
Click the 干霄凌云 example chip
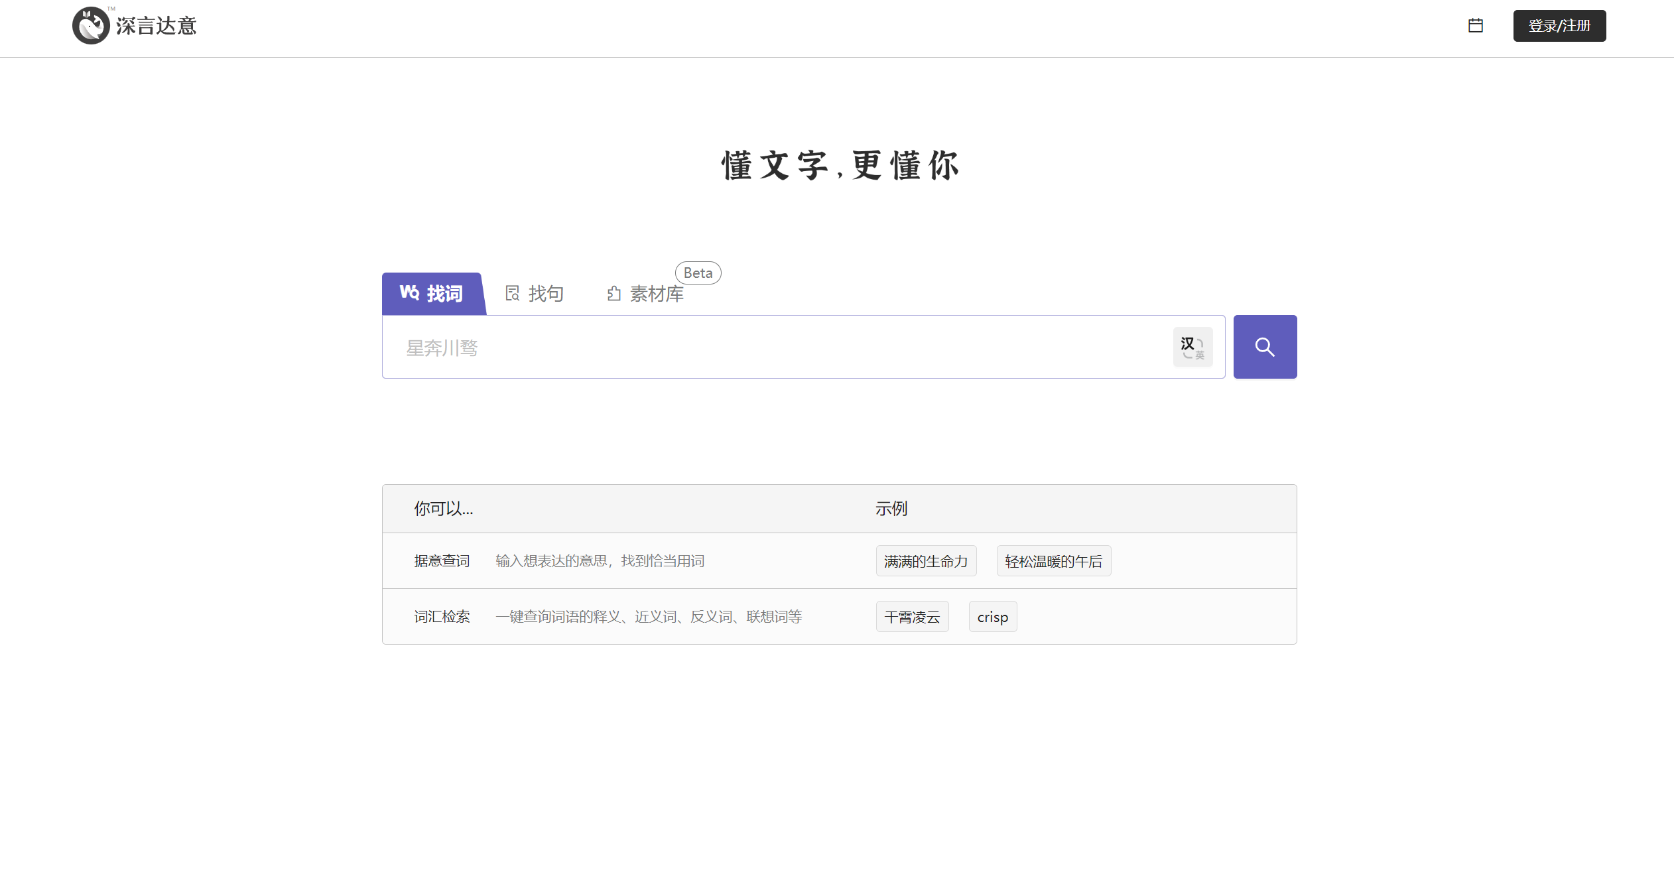click(912, 616)
